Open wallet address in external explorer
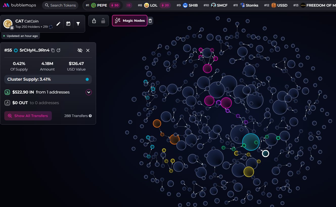 pos(58,50)
